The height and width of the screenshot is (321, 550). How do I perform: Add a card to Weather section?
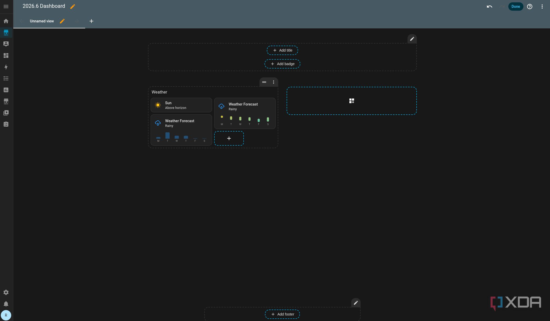(229, 138)
